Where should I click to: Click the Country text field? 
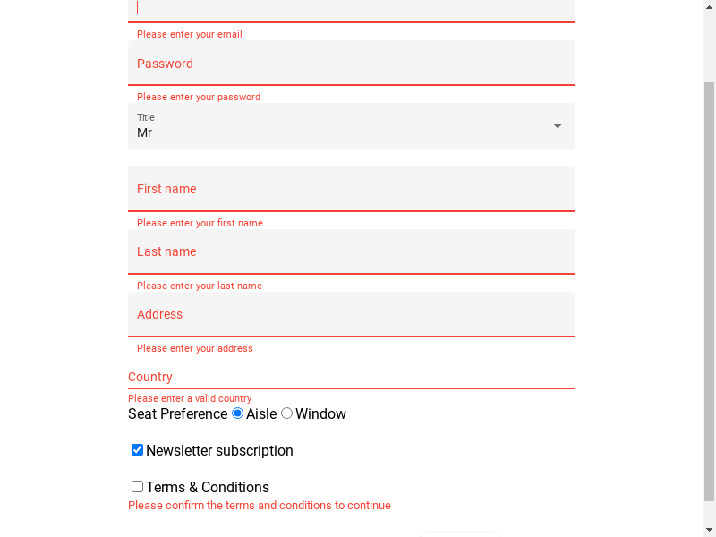[352, 377]
